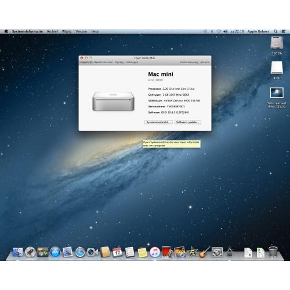The height and width of the screenshot is (290, 290).
Task: Open the Ondersteuning section
Action: (189, 62)
